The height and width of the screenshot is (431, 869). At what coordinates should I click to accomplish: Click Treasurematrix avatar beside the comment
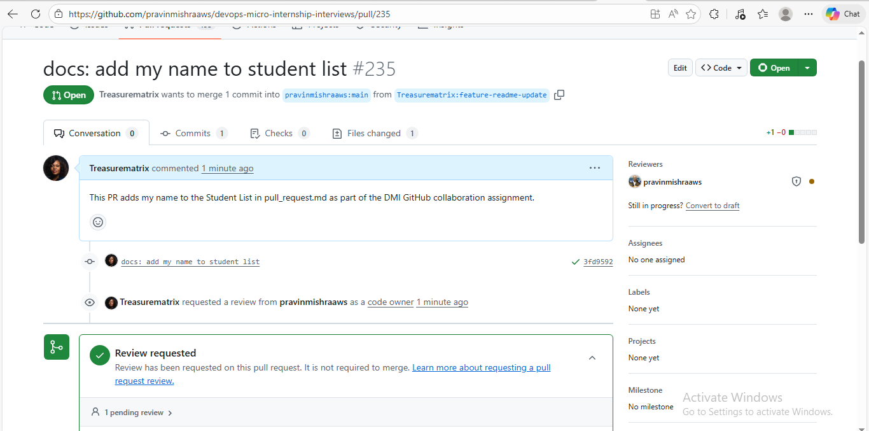tap(56, 168)
